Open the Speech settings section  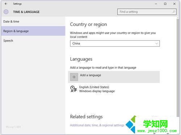(x=33, y=41)
